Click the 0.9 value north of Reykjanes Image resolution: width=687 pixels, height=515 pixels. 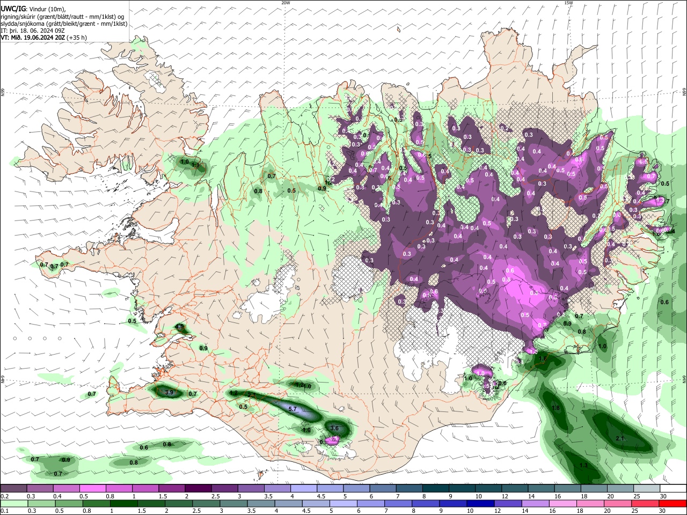click(x=203, y=348)
